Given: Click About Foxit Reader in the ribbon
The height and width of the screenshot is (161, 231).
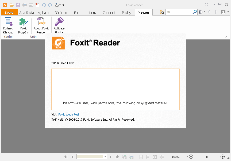Looking at the screenshot, I should pos(41,25).
